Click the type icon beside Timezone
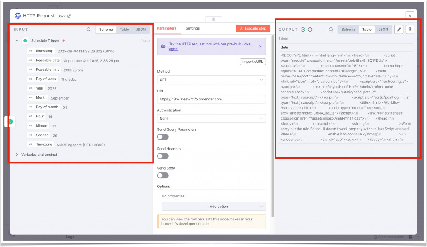Image resolution: width=427 pixels, height=247 pixels. pyautogui.click(x=30, y=145)
